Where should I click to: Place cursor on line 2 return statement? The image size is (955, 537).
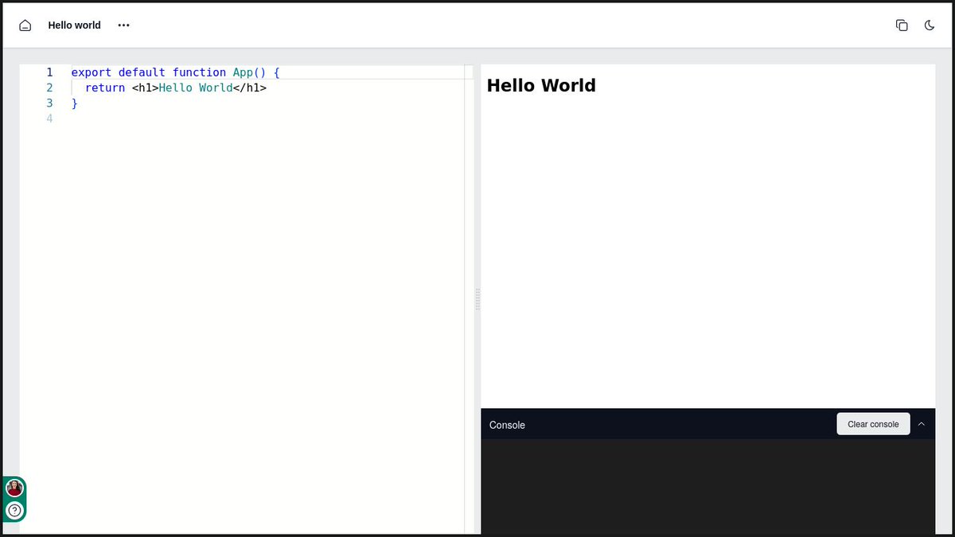(x=106, y=88)
